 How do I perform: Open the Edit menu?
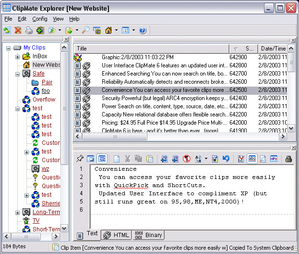point(22,19)
